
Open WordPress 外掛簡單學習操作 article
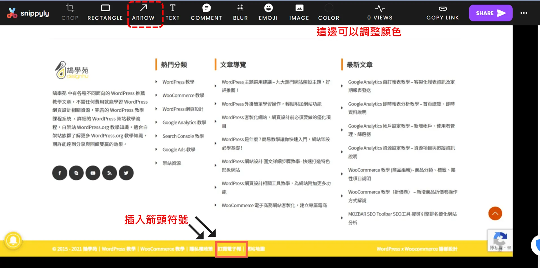(271, 104)
